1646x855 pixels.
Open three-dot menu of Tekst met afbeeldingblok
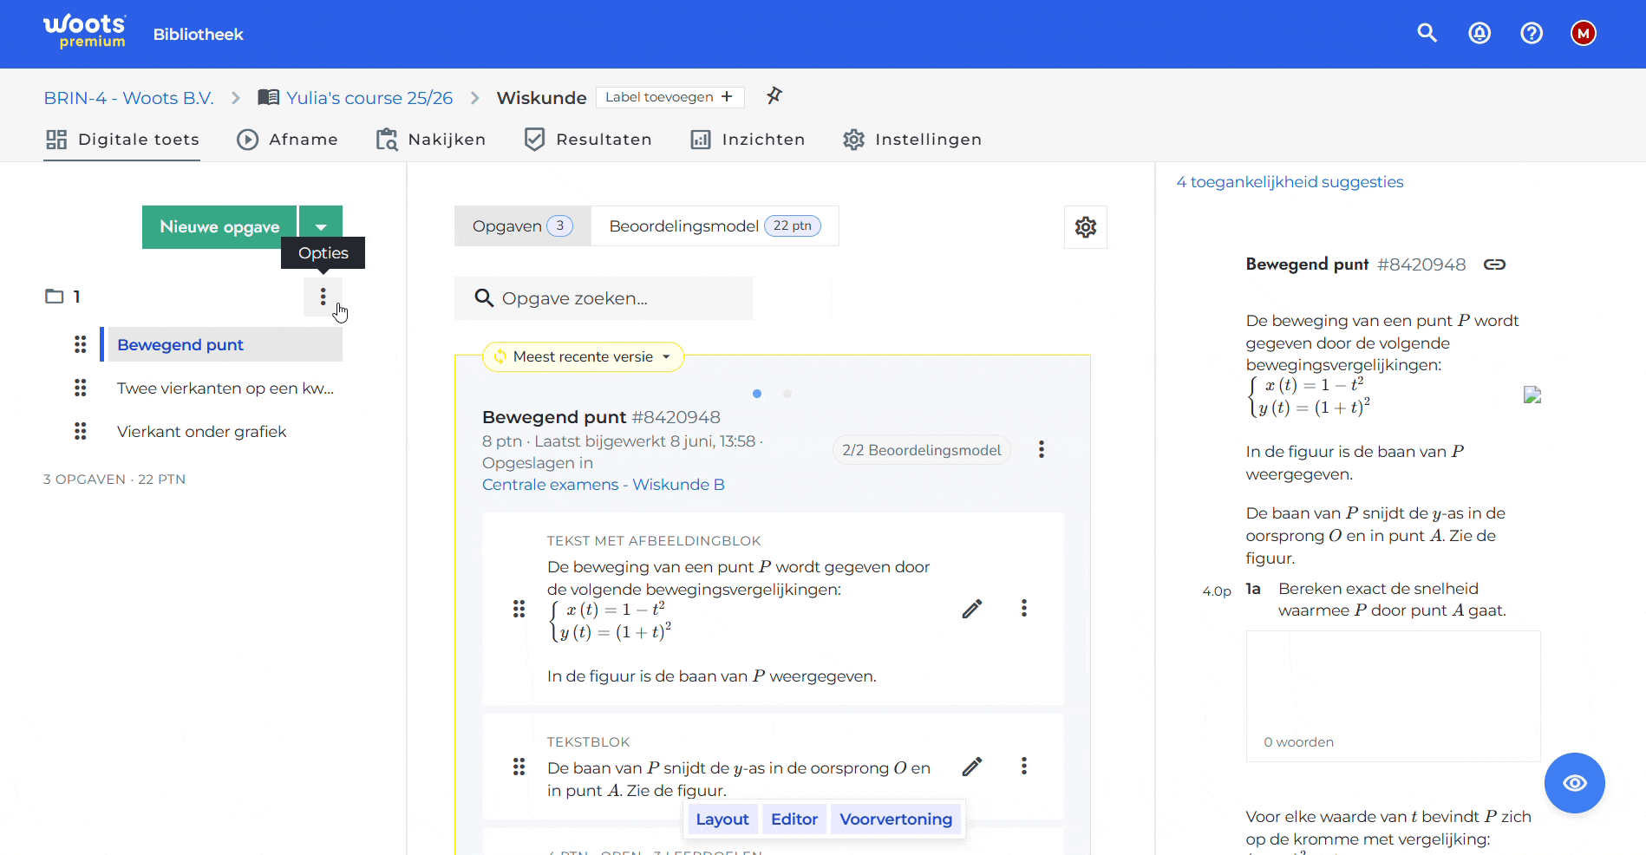[1024, 608]
